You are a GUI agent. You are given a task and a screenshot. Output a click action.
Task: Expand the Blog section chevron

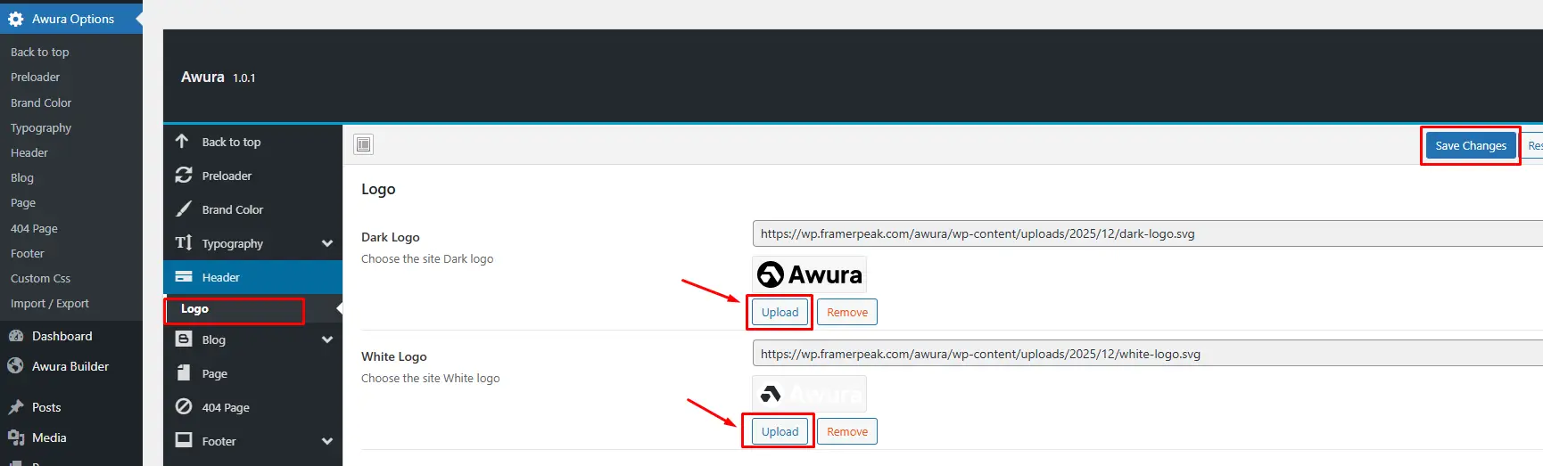327,339
